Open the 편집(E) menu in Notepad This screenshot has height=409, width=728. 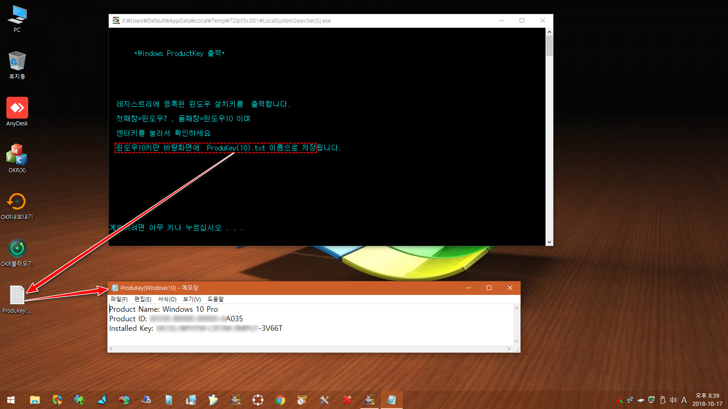click(x=143, y=299)
